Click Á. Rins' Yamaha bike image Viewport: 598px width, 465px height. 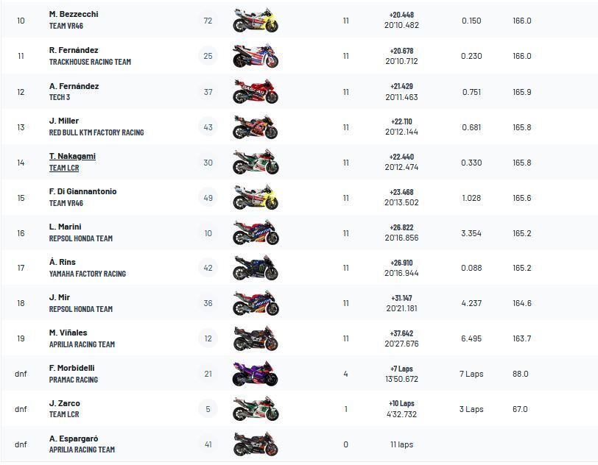(x=256, y=268)
